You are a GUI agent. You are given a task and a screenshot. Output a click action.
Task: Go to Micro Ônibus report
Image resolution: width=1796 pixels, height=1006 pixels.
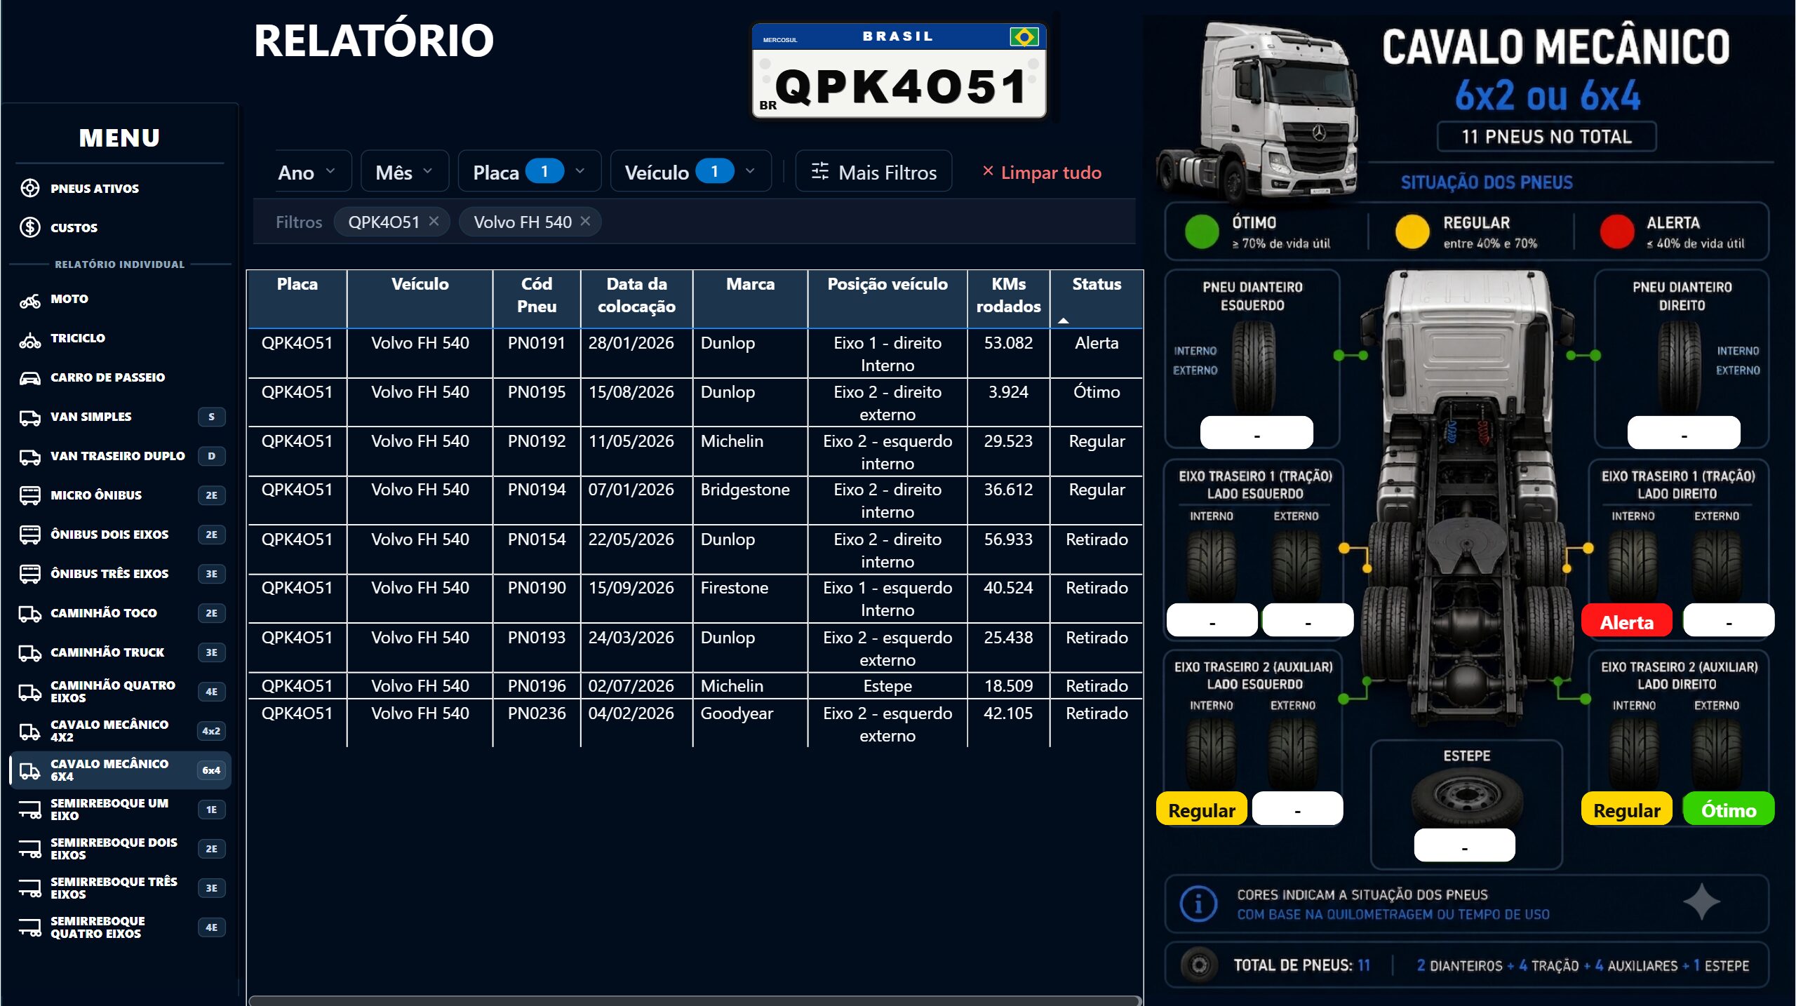pyautogui.click(x=121, y=495)
